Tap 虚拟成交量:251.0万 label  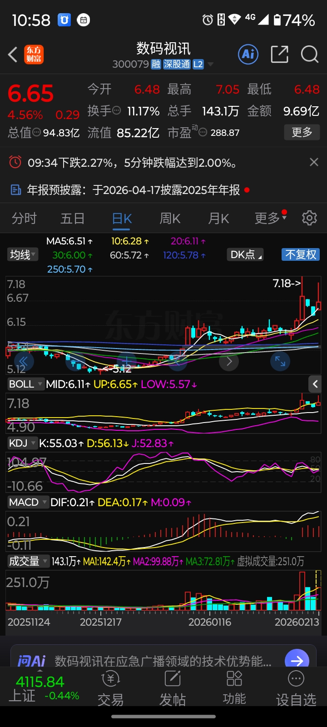click(x=271, y=561)
